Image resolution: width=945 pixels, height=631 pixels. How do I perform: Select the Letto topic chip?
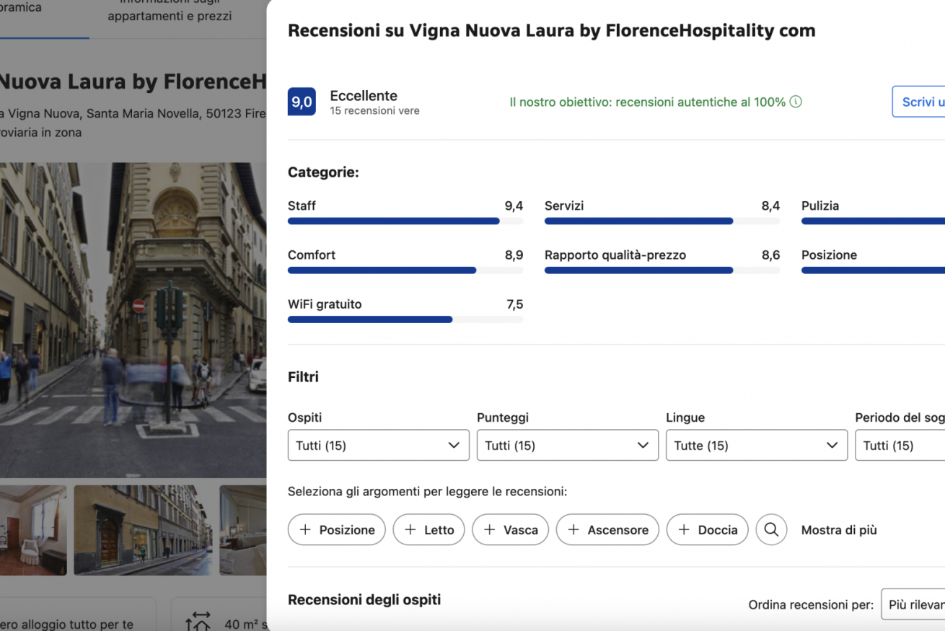[x=428, y=530]
